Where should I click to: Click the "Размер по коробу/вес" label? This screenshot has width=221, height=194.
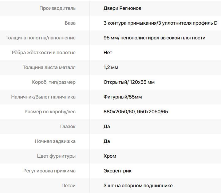click(50, 112)
